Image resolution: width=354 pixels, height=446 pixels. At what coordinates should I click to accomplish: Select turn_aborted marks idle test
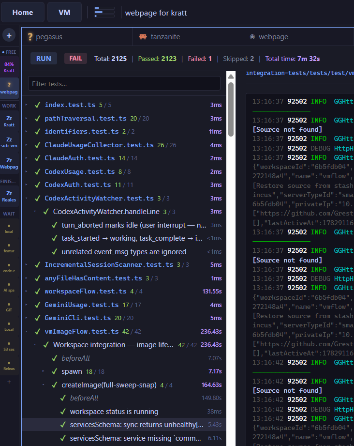tap(124, 225)
